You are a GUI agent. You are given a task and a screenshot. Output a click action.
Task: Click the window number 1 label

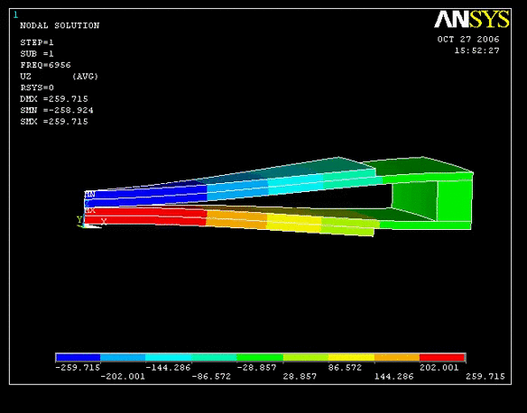[x=15, y=15]
